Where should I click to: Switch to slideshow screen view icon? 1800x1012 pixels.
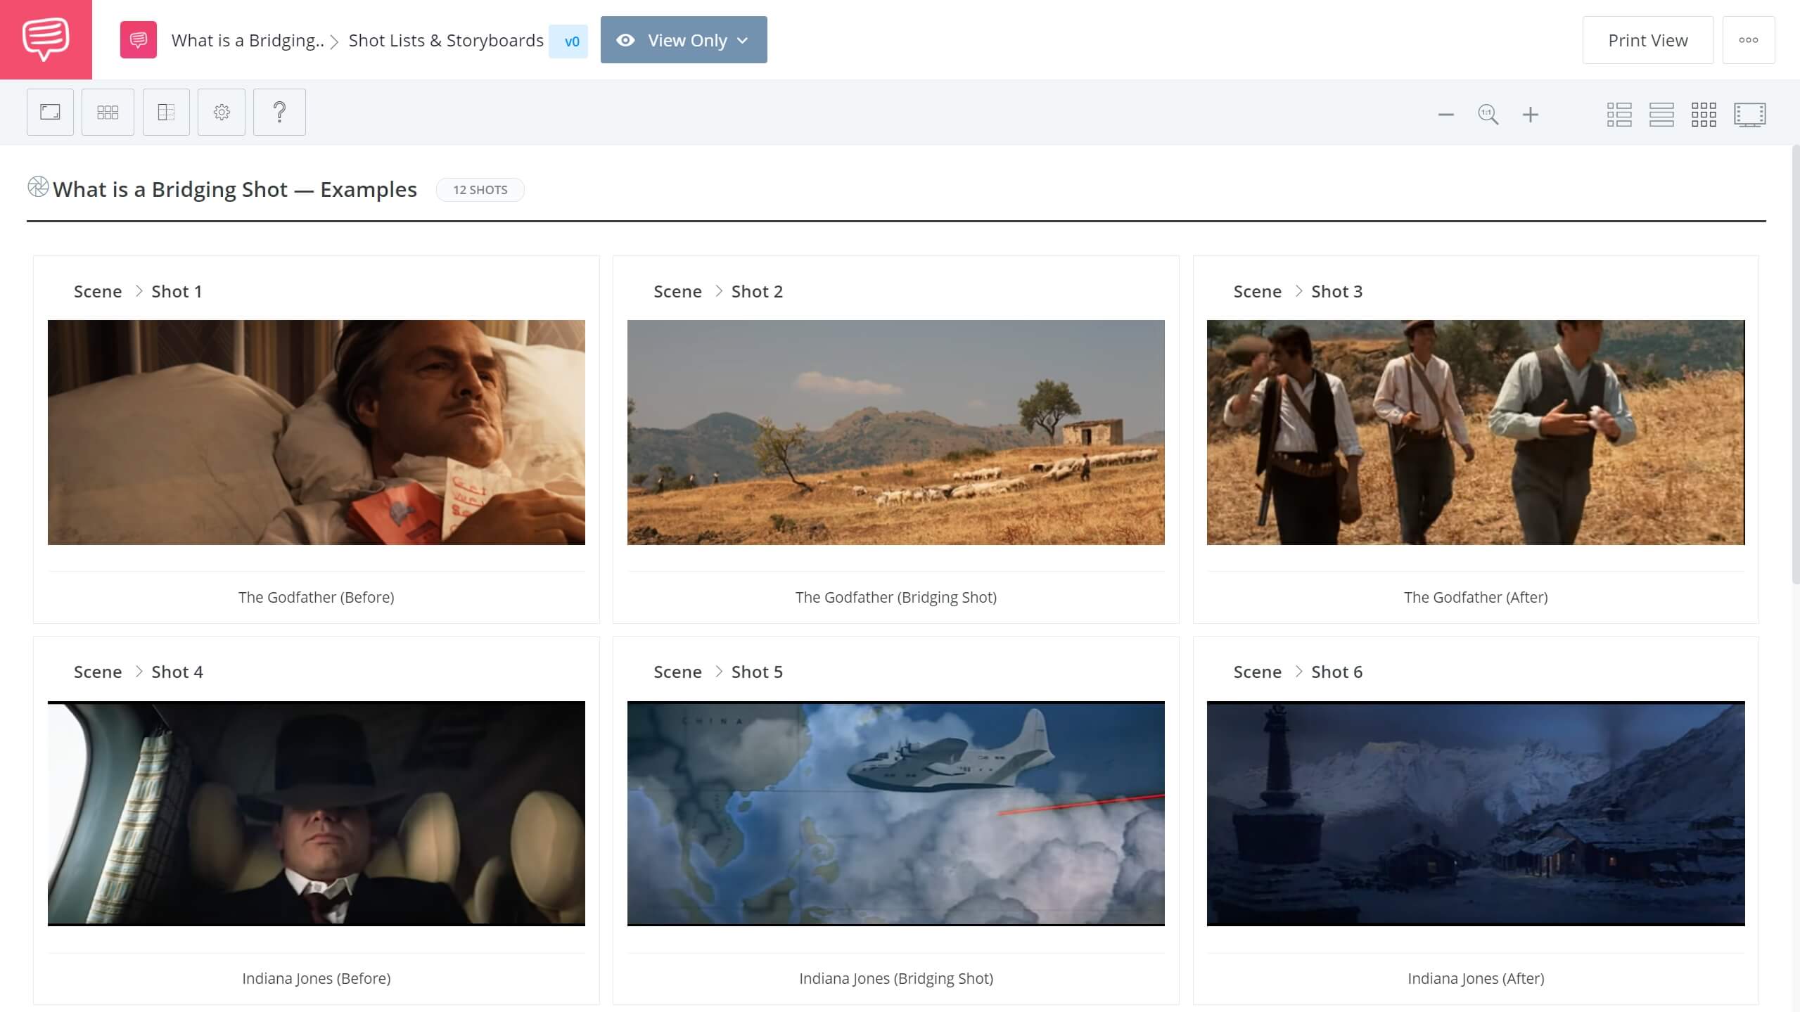click(1749, 115)
